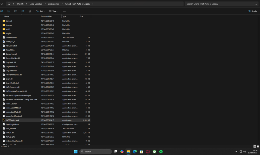Delete the selected RAGEPluginHook file via trash icon
Screen dimensions: 260x155
(30, 11)
